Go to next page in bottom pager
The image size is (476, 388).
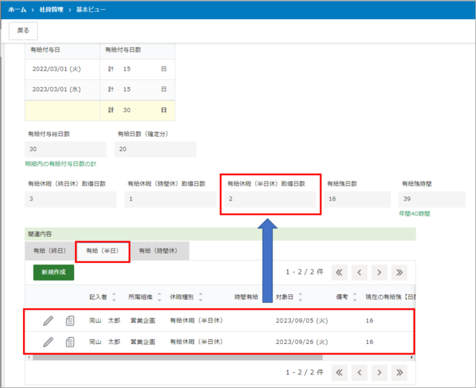pos(379,372)
